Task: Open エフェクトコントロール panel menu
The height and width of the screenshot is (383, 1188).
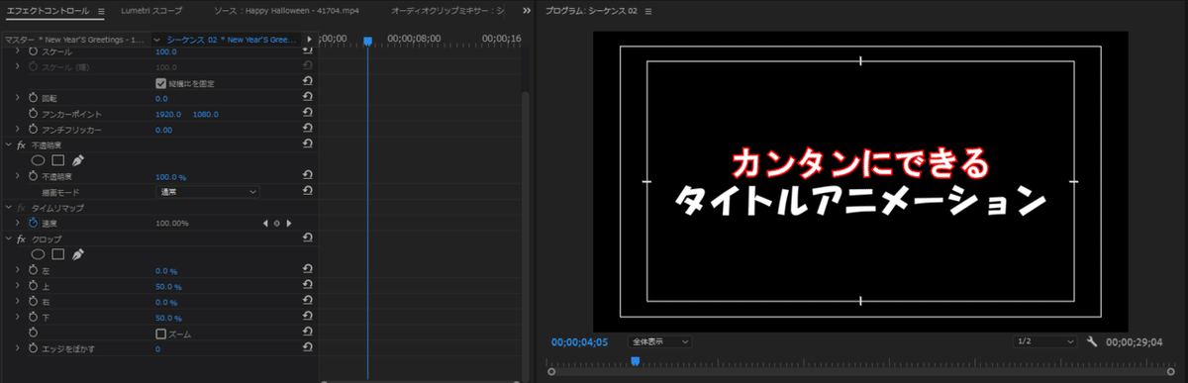Action: (x=101, y=12)
